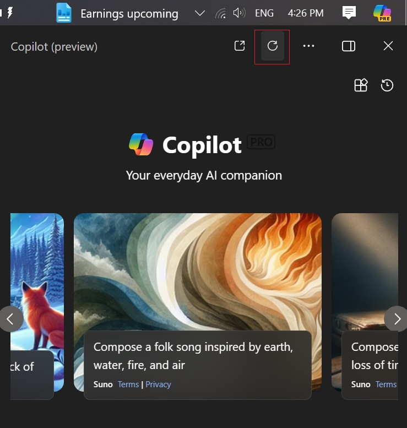
Task: Open the notification center icon in taskbar
Action: (349, 13)
